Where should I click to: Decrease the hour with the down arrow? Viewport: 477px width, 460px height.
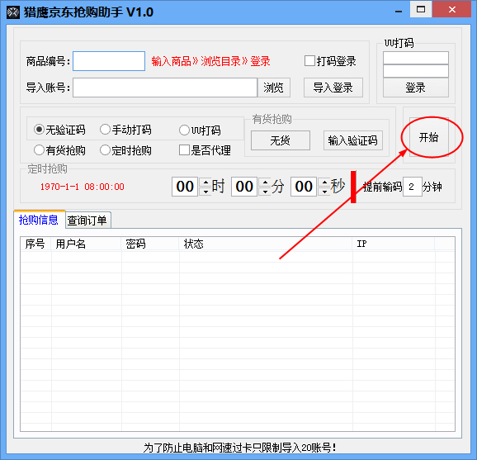[205, 192]
